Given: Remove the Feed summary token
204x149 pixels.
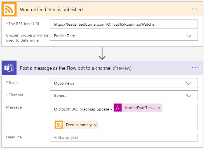Looking at the screenshot, I should point(95,125).
